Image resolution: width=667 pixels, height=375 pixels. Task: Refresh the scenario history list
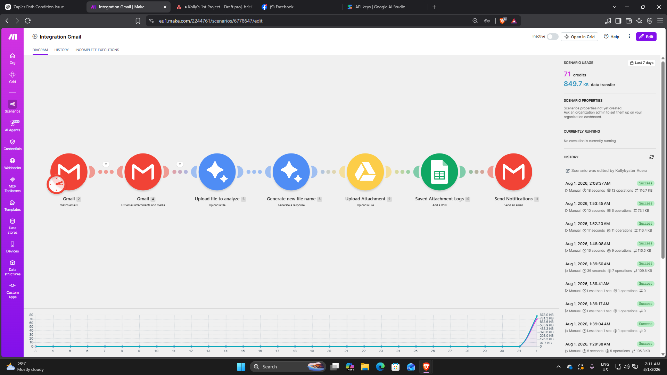652,157
